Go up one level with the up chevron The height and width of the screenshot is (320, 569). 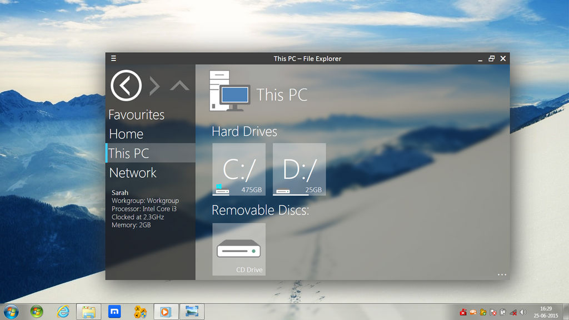click(x=179, y=86)
